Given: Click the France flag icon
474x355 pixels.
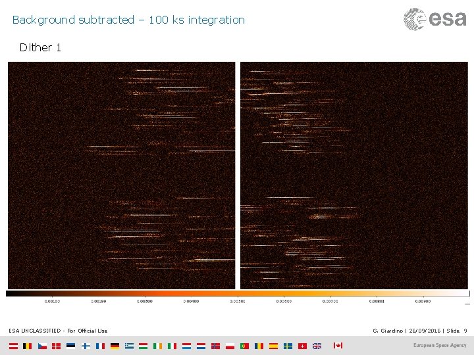Looking at the screenshot, I should pos(100,346).
